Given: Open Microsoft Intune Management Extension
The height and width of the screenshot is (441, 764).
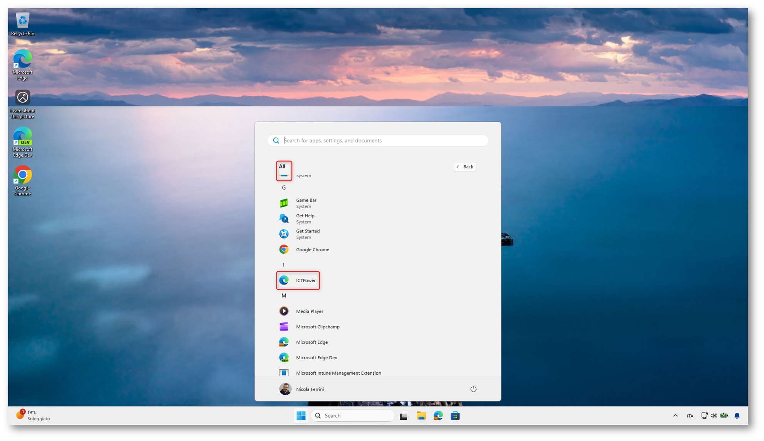Looking at the screenshot, I should point(338,372).
